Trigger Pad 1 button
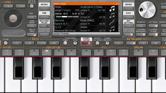This screenshot has width=166, height=93. click(17, 43)
